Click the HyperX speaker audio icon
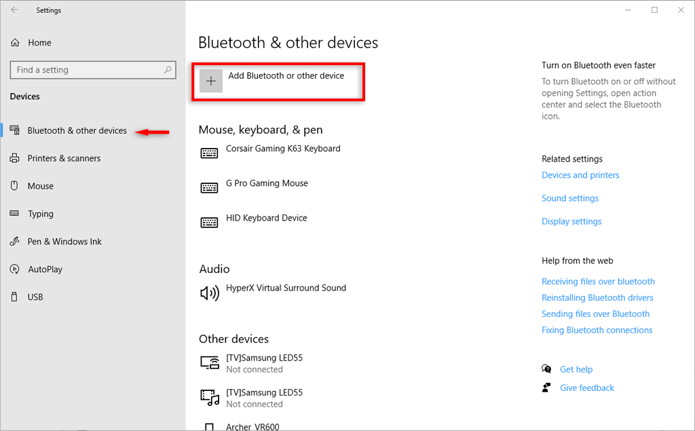 coord(209,293)
